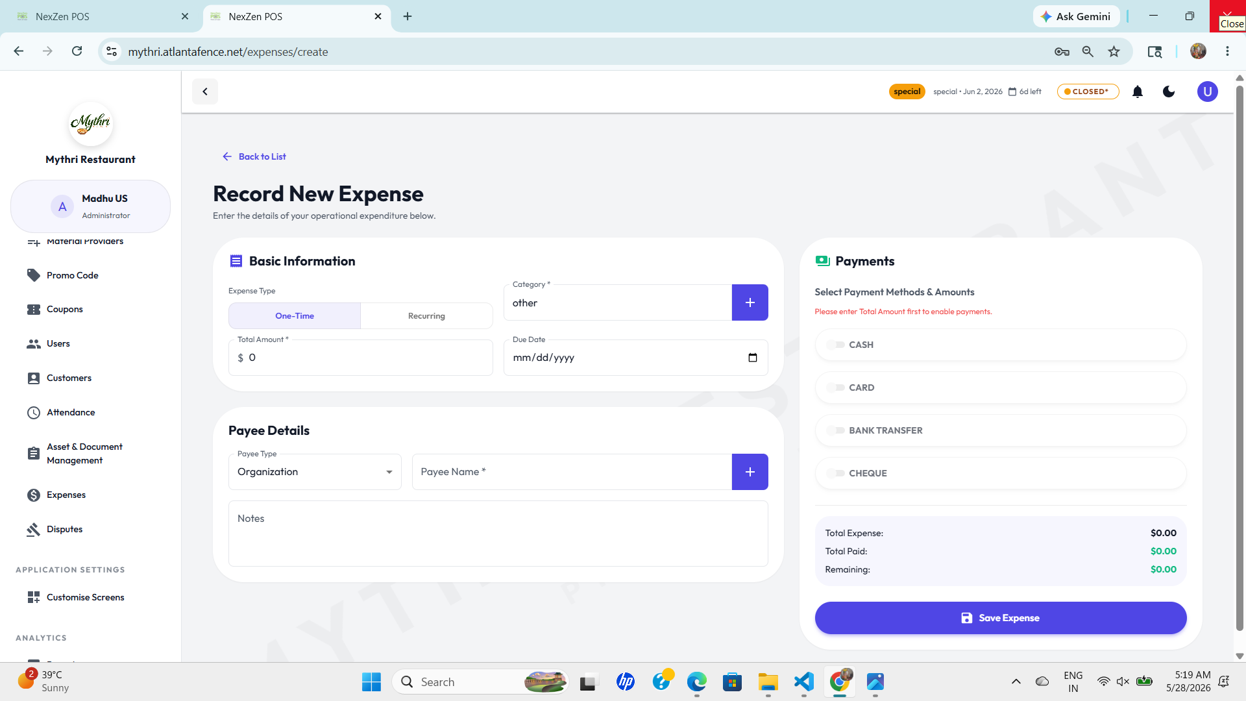Focus the Payee Name field

coord(572,472)
